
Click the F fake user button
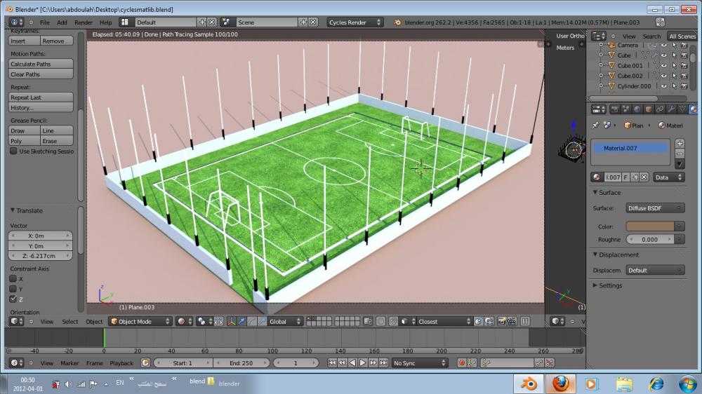coord(625,177)
